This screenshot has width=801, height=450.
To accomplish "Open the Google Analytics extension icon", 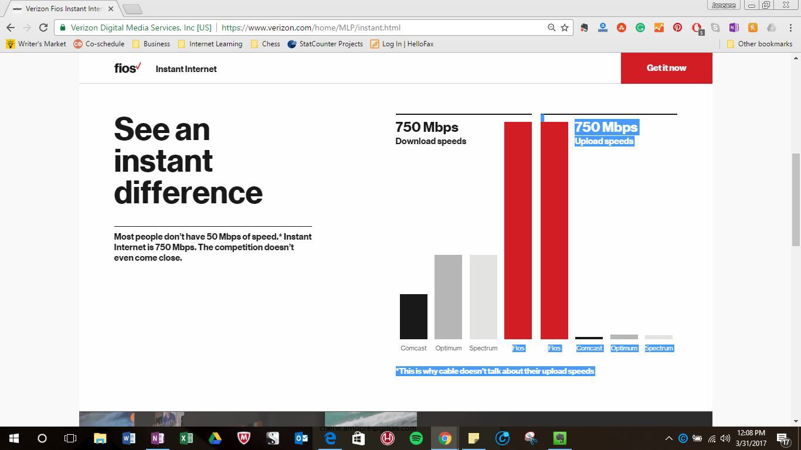I will [659, 28].
